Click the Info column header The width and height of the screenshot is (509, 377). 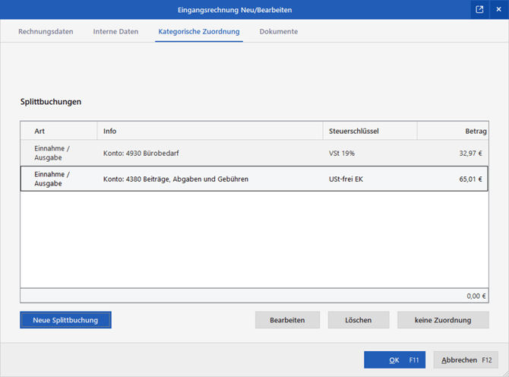210,131
